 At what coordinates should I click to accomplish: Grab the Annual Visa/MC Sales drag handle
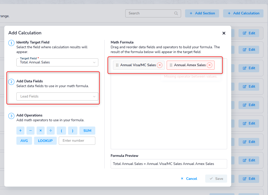point(117,65)
